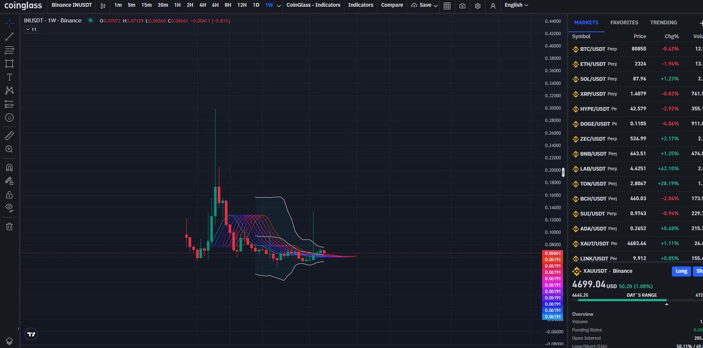The image size is (703, 348).
Task: Select the 15m timeframe
Action: tap(146, 5)
